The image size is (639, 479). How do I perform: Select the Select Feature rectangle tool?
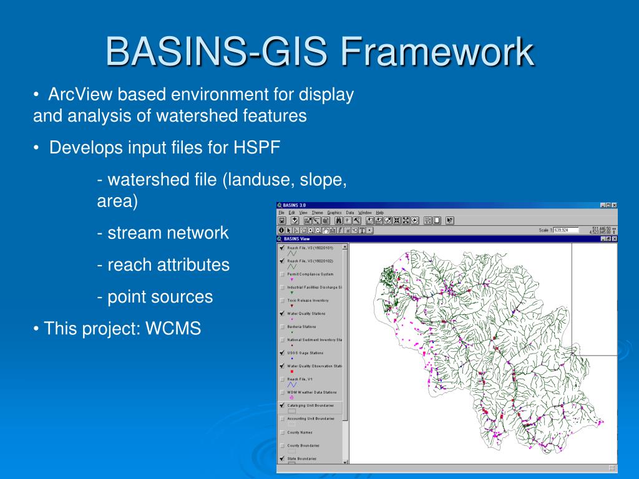pos(304,230)
